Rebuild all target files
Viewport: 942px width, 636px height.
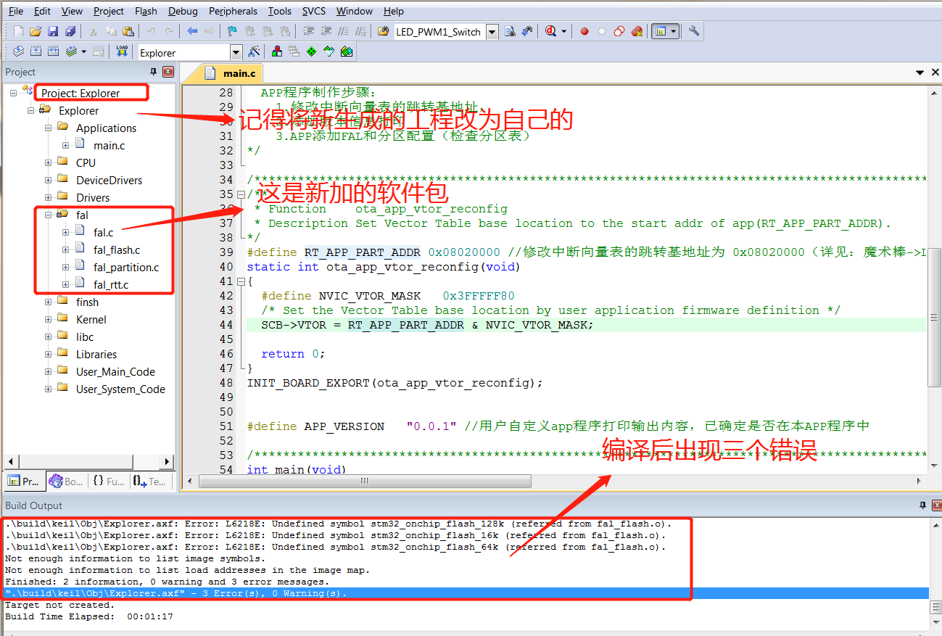(53, 52)
